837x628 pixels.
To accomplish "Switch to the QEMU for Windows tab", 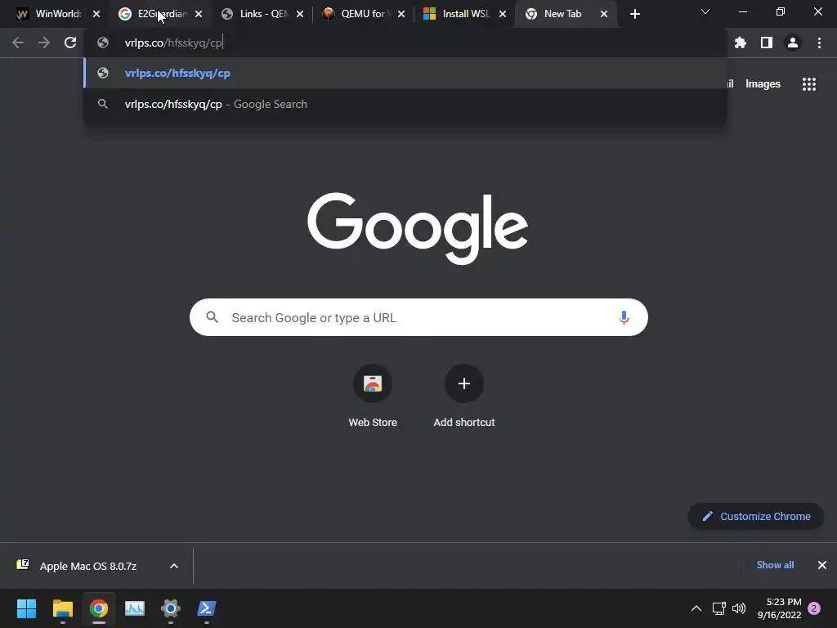I will tap(365, 14).
